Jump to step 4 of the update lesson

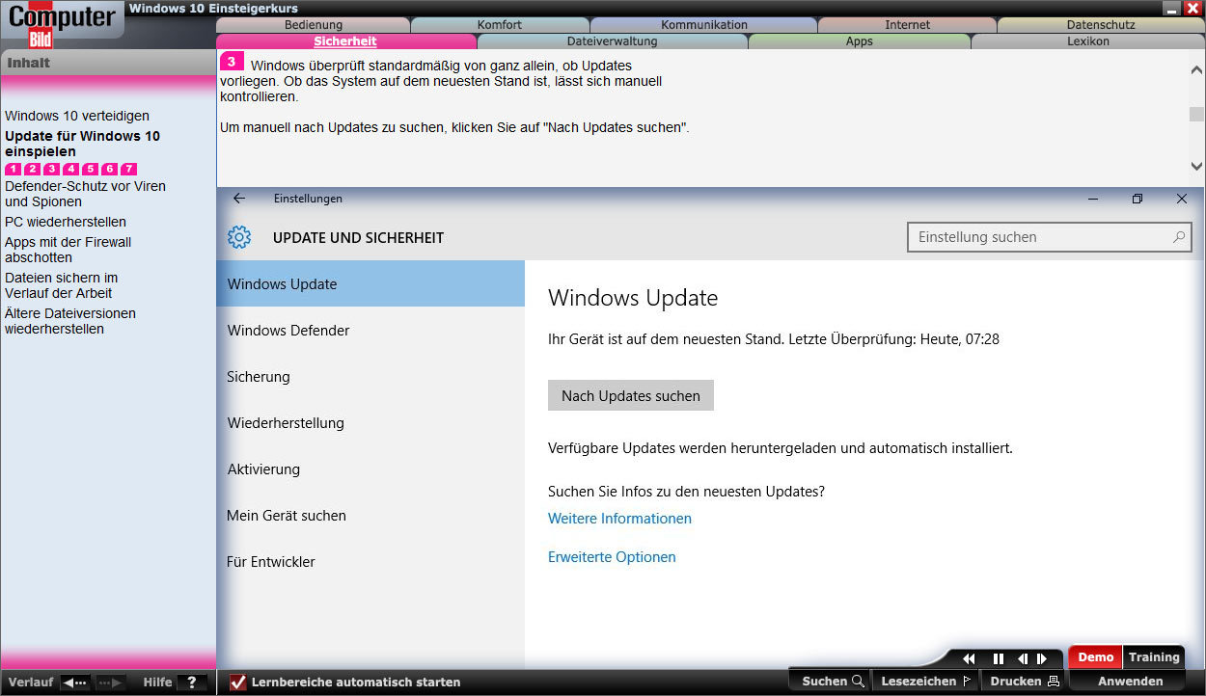[70, 169]
